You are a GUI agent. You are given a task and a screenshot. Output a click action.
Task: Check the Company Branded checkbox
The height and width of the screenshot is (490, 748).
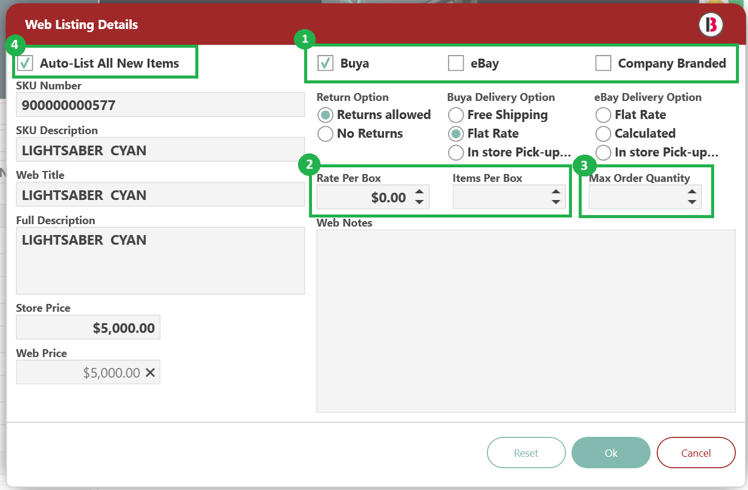pos(603,63)
